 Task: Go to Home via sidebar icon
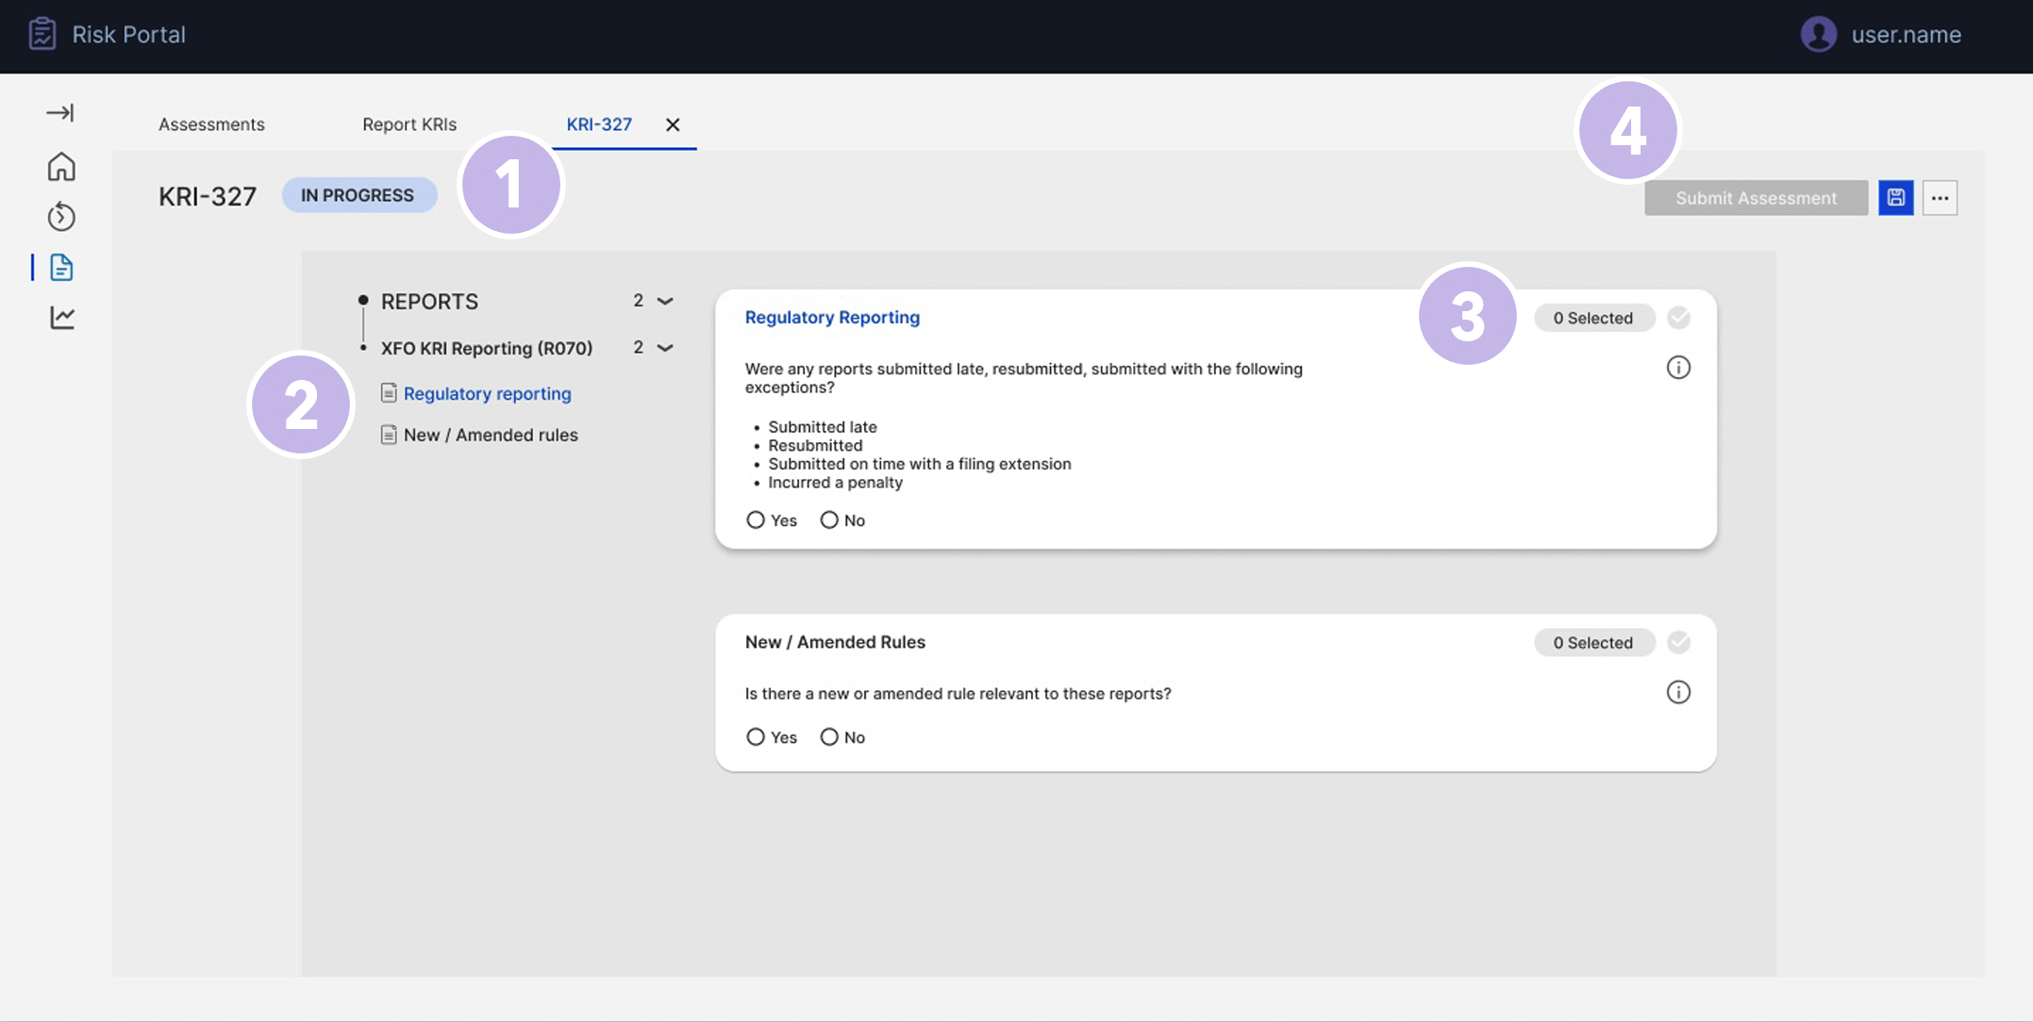pyautogui.click(x=61, y=166)
